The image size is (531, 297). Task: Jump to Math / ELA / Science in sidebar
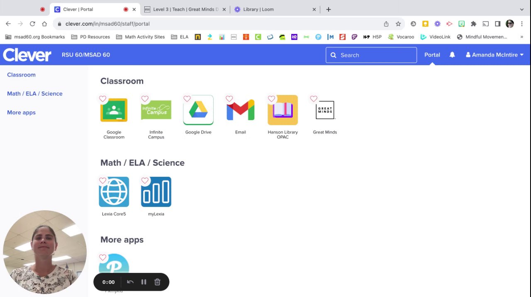coord(35,94)
